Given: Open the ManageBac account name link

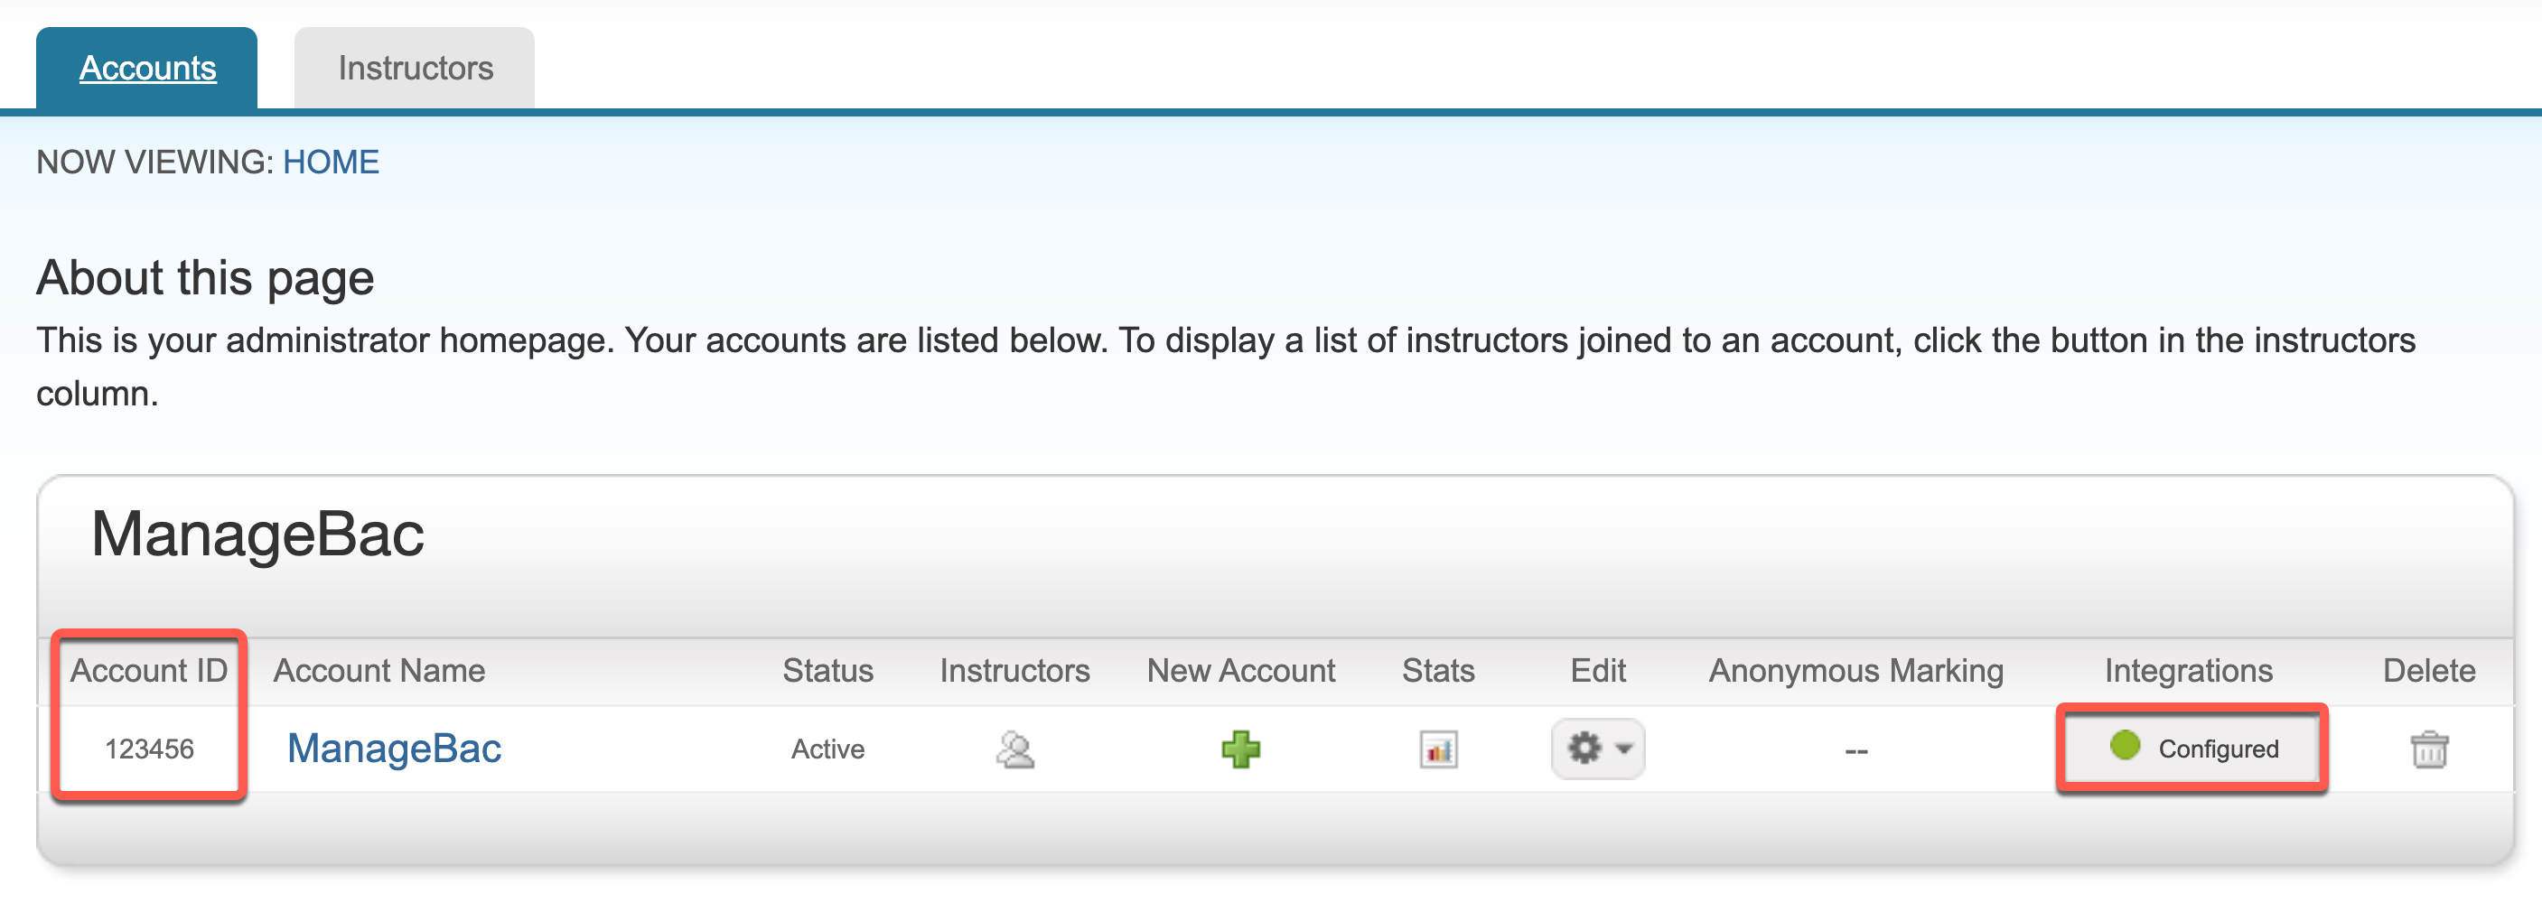Looking at the screenshot, I should [x=394, y=749].
